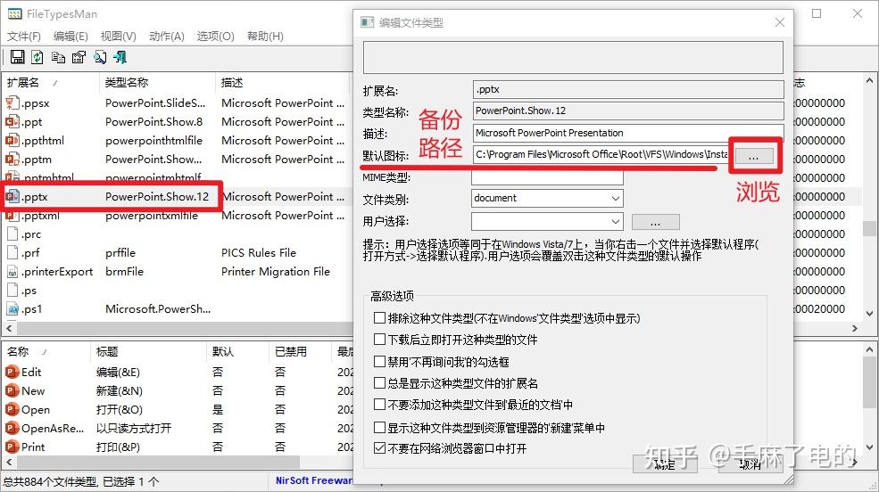Screen dimensions: 879x492
Task: Select the Print action PowerPoint icon
Action: (x=12, y=447)
